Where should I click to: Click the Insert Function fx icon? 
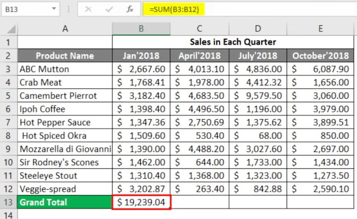pyautogui.click(x=130, y=9)
